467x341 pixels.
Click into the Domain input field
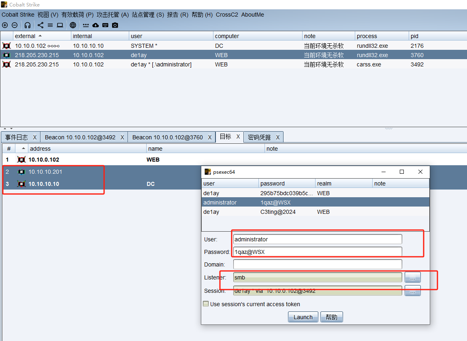pos(318,264)
